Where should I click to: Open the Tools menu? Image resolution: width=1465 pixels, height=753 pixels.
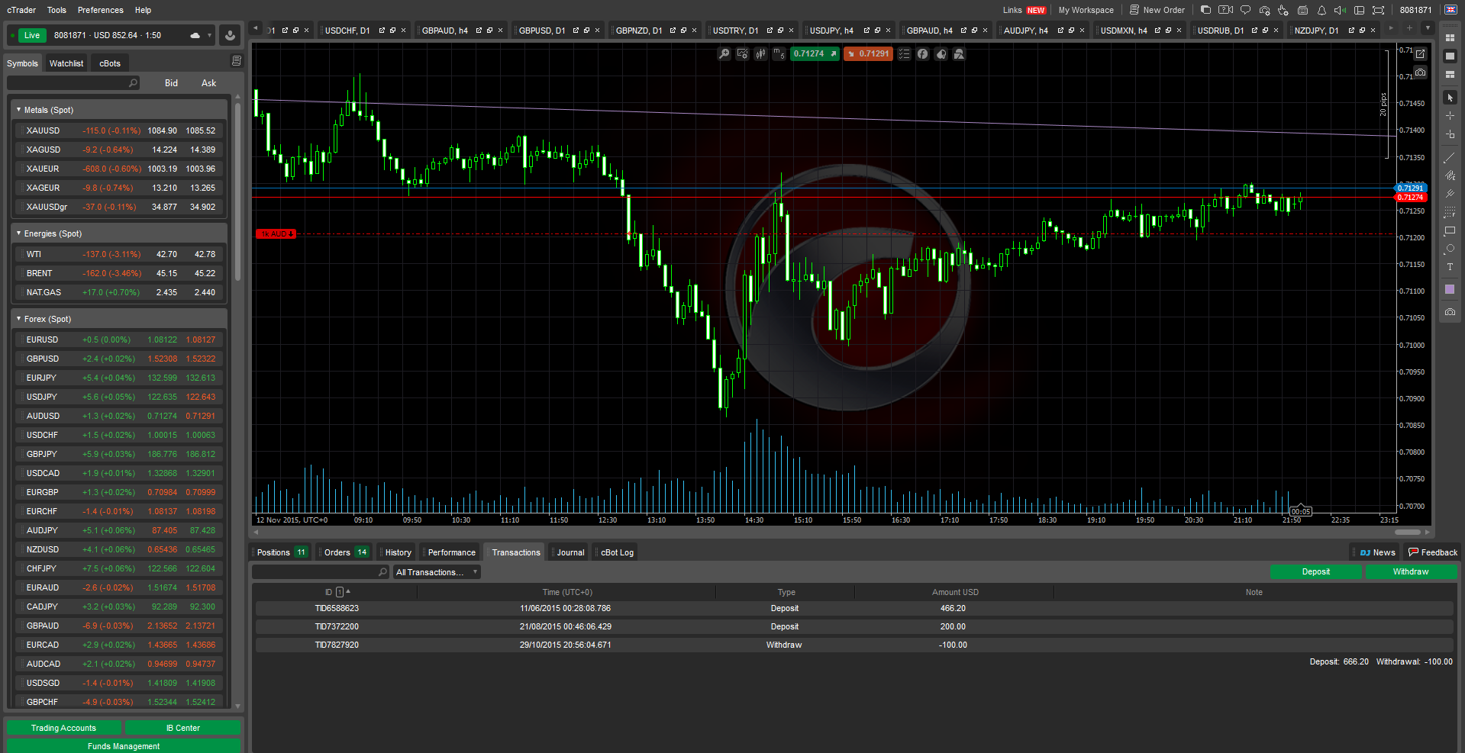[x=56, y=10]
